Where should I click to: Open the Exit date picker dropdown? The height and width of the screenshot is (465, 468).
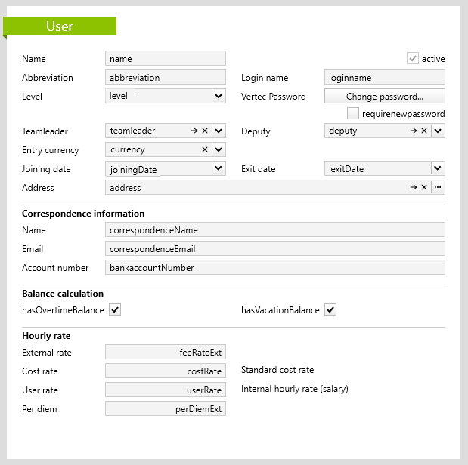pyautogui.click(x=438, y=168)
